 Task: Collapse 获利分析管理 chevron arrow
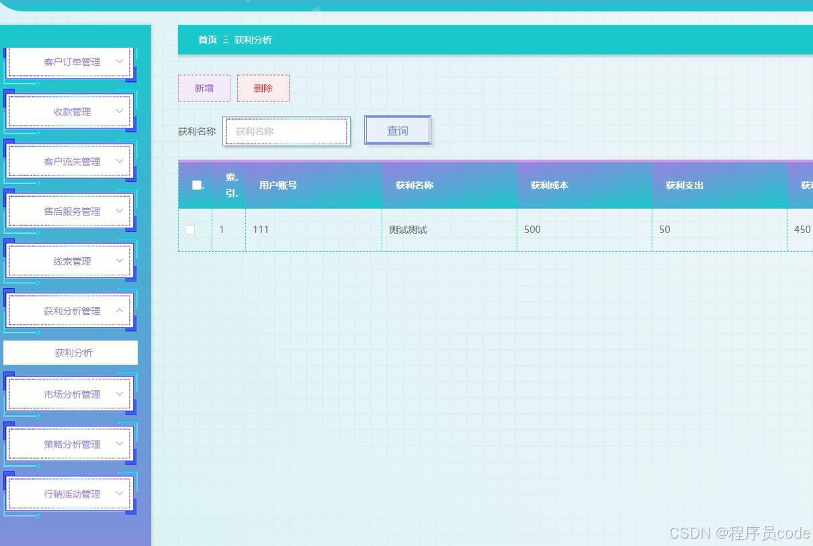tap(120, 310)
